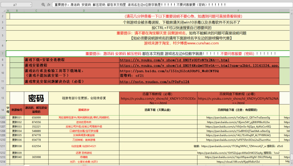The height and width of the screenshot is (166, 293).
Task: Click the 字母 header cell
Action: [x=8, y=110]
